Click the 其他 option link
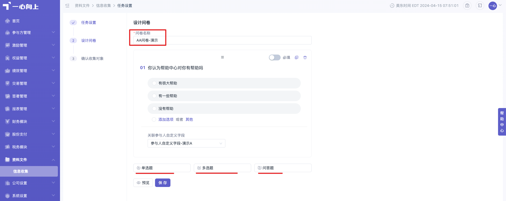This screenshot has height=201, width=506. [x=189, y=119]
